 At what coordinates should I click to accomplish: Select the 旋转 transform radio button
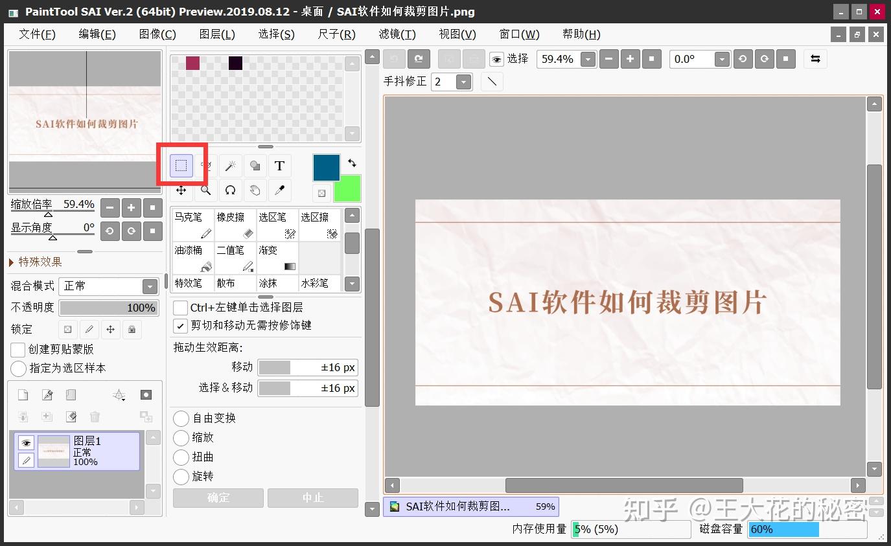pyautogui.click(x=181, y=477)
